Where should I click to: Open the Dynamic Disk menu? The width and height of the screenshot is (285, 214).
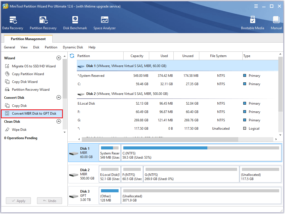pos(73,47)
